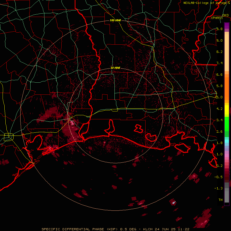The width and height of the screenshot is (231, 231).
Task: Click the 9.8 value on color scale
Action: coord(219,29)
